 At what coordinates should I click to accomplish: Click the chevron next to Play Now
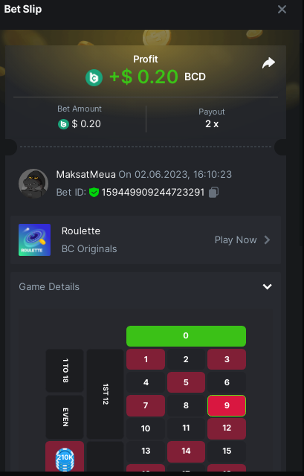point(267,240)
